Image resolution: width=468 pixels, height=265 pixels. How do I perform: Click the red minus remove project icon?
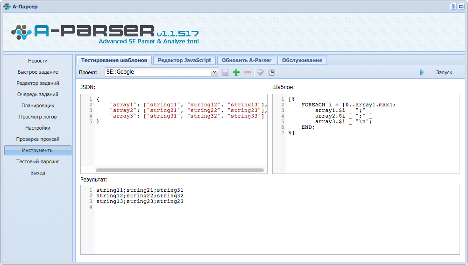248,72
